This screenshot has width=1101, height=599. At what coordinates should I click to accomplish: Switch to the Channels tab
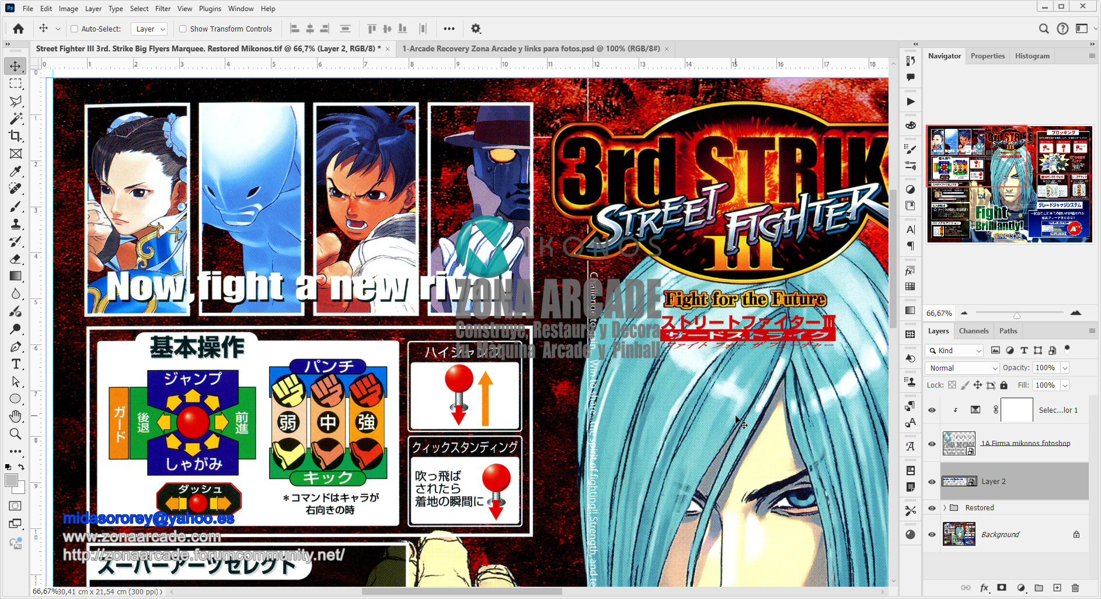coord(974,331)
